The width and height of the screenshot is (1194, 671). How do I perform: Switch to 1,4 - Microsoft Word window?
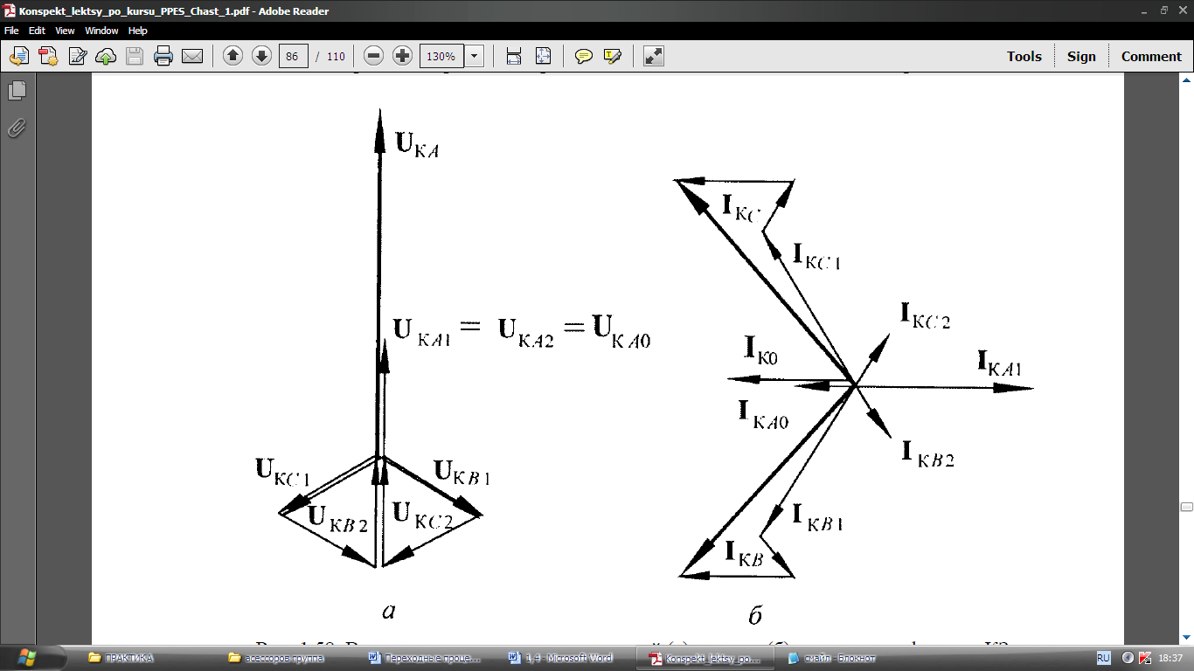coord(567,658)
